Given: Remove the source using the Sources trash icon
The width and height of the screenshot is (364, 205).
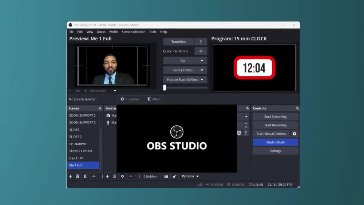Looking at the screenshot, I should [114, 176].
